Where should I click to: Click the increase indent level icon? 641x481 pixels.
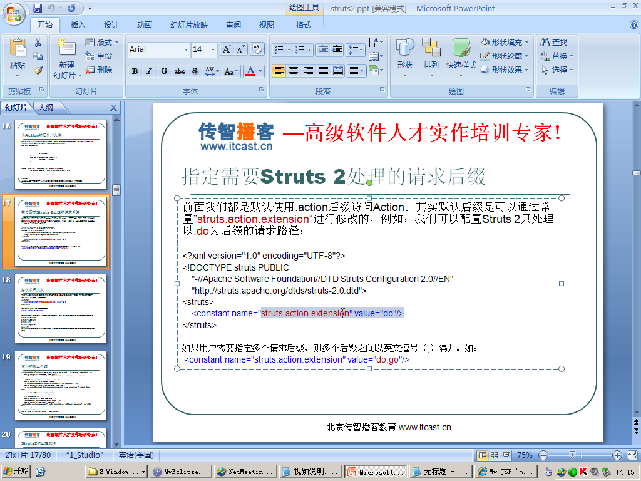click(x=337, y=50)
